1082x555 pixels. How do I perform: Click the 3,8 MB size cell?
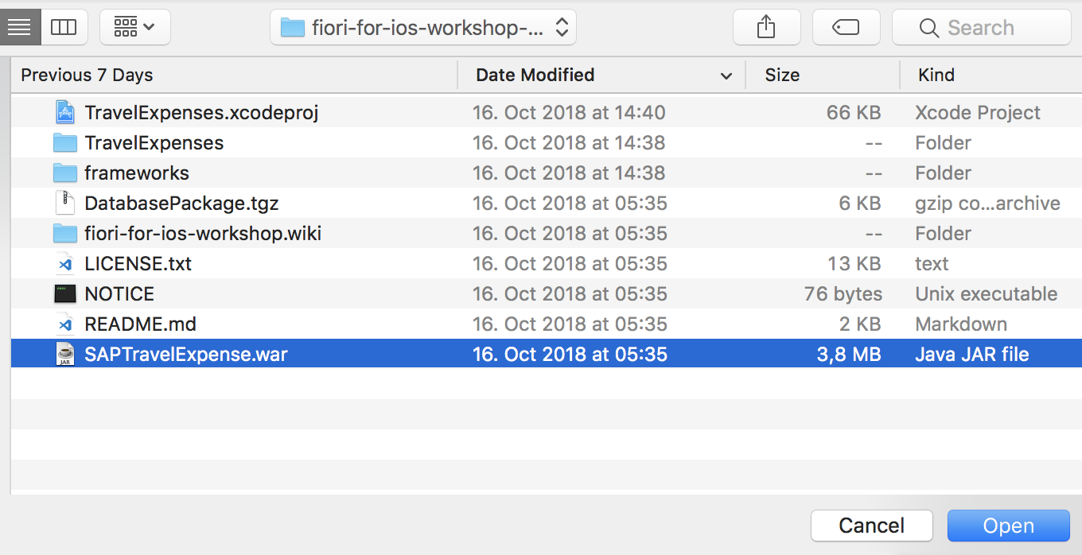(849, 355)
